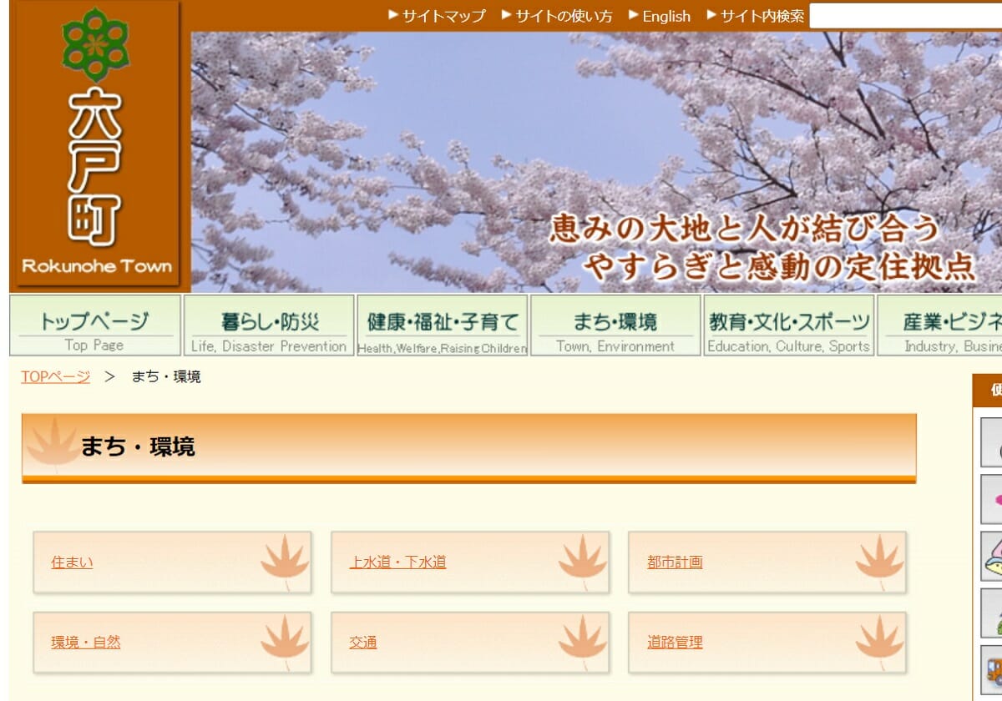Viewport: 1002px width, 701px height.
Task: Click the hat character icon in sidebar
Action: point(992,557)
